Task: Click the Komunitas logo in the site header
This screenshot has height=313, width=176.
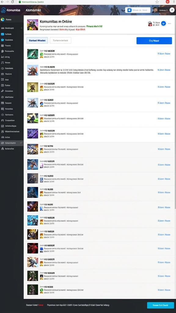Action: [10, 10]
